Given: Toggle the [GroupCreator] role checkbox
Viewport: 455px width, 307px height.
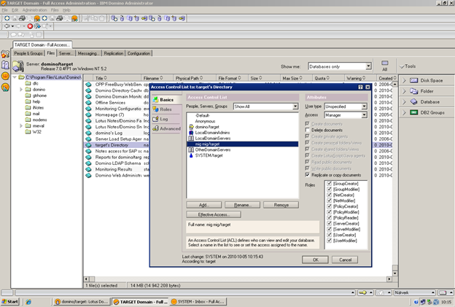Looking at the screenshot, I should (329, 183).
